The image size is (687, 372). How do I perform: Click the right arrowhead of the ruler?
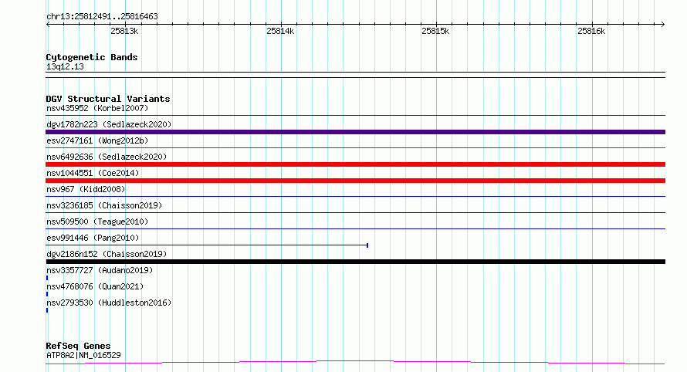pyautogui.click(x=663, y=24)
